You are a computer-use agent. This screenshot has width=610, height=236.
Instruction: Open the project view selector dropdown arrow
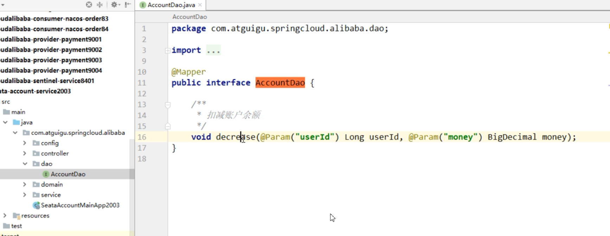[x=3, y=5]
